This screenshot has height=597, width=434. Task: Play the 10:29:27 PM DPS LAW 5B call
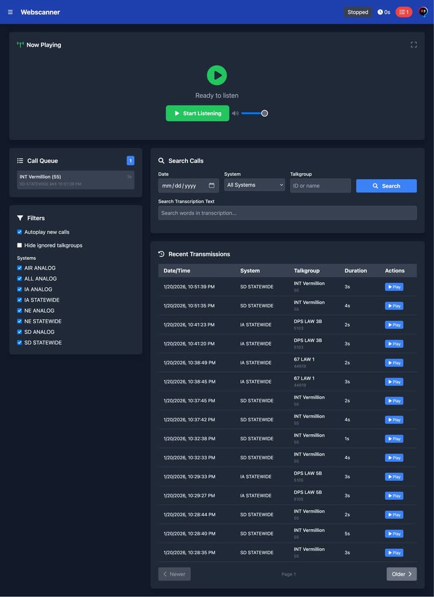(394, 496)
